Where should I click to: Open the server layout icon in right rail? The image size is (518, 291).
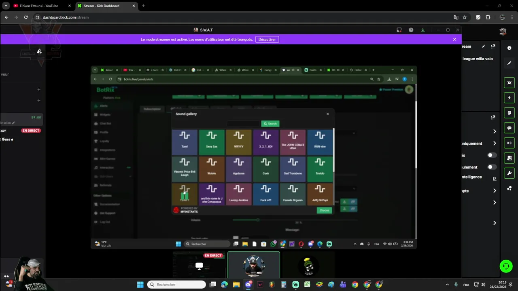[x=509, y=158]
